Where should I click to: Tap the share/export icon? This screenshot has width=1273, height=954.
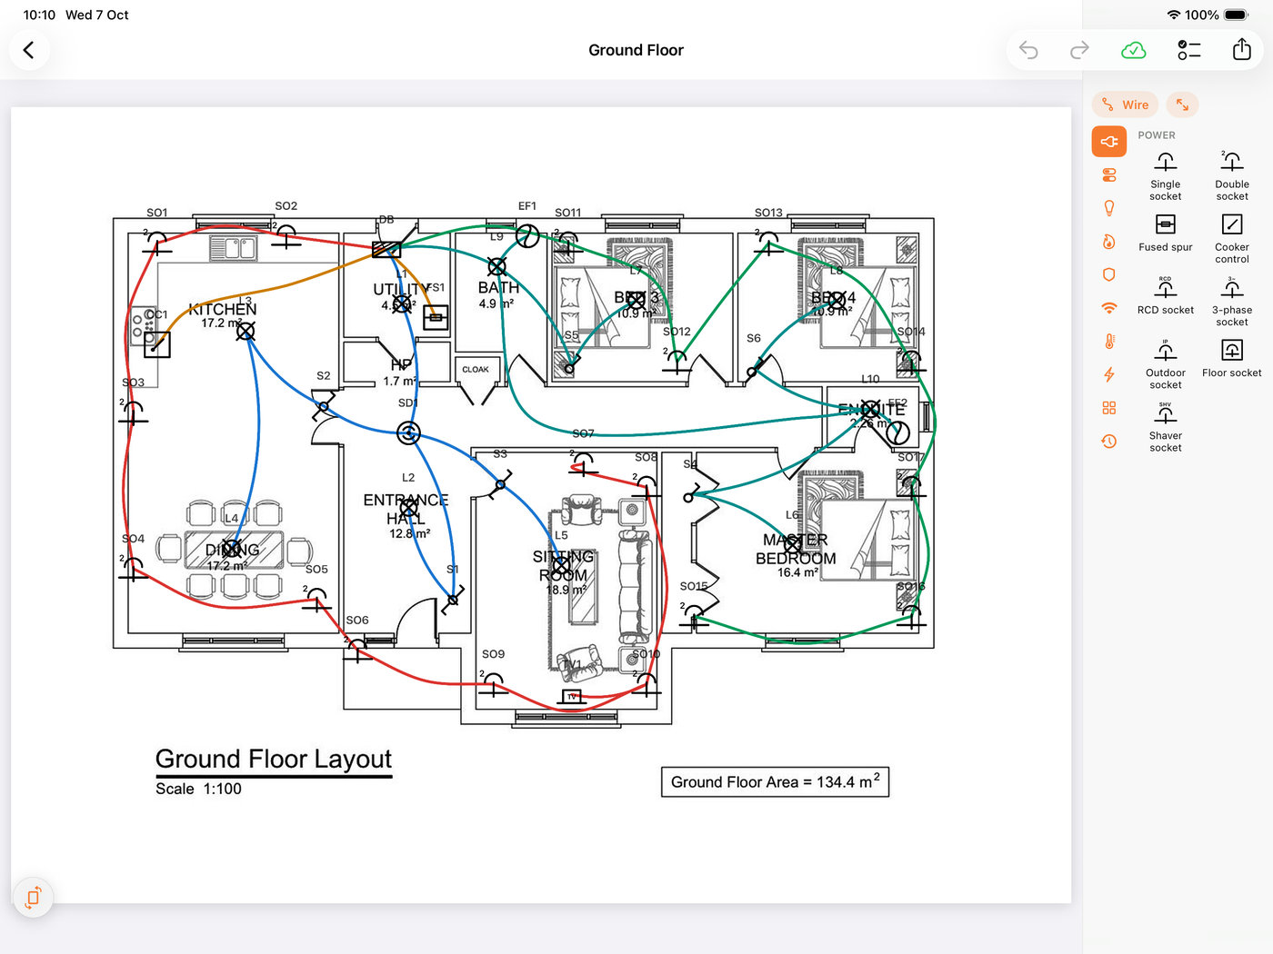(x=1241, y=49)
